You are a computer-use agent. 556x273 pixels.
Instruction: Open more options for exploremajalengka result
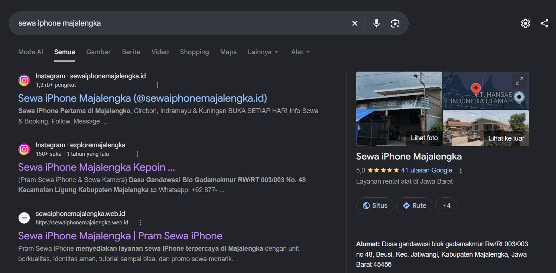(x=137, y=154)
